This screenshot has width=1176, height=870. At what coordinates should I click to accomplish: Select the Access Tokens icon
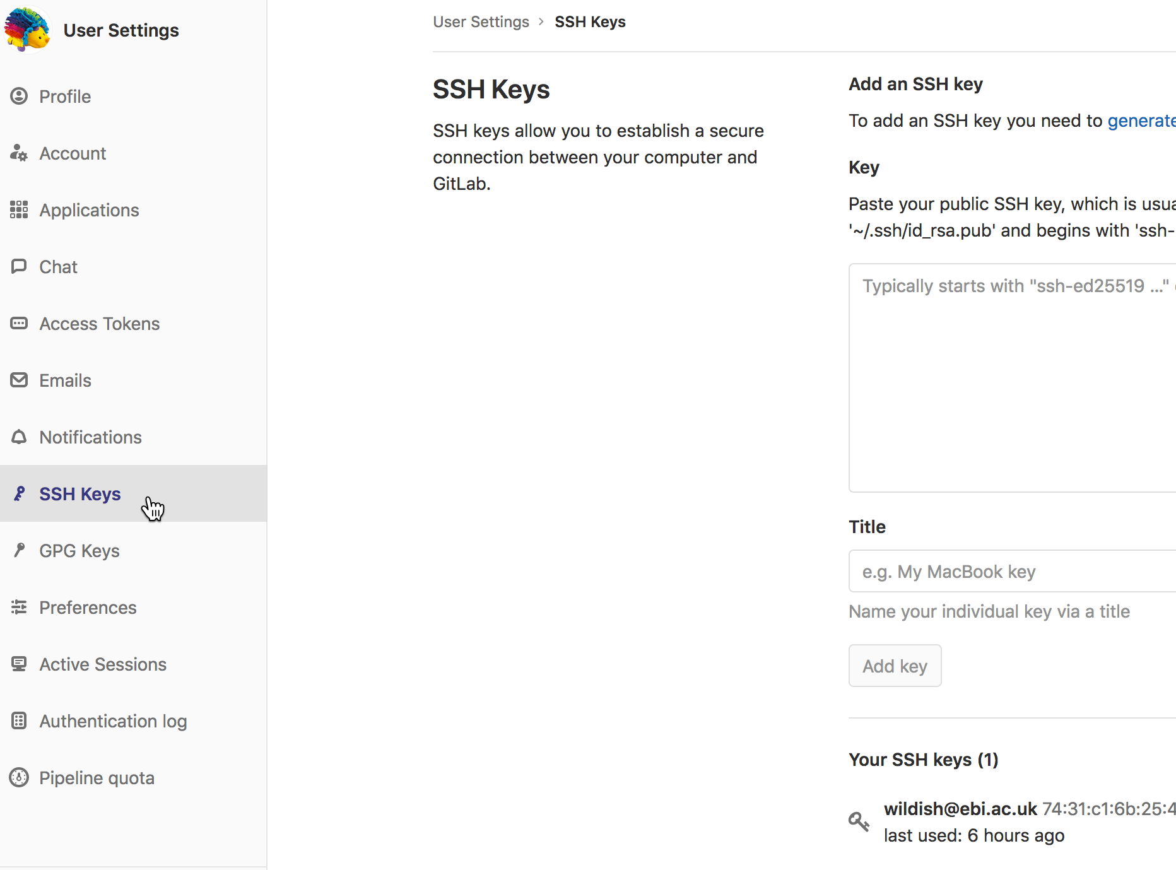(x=18, y=323)
